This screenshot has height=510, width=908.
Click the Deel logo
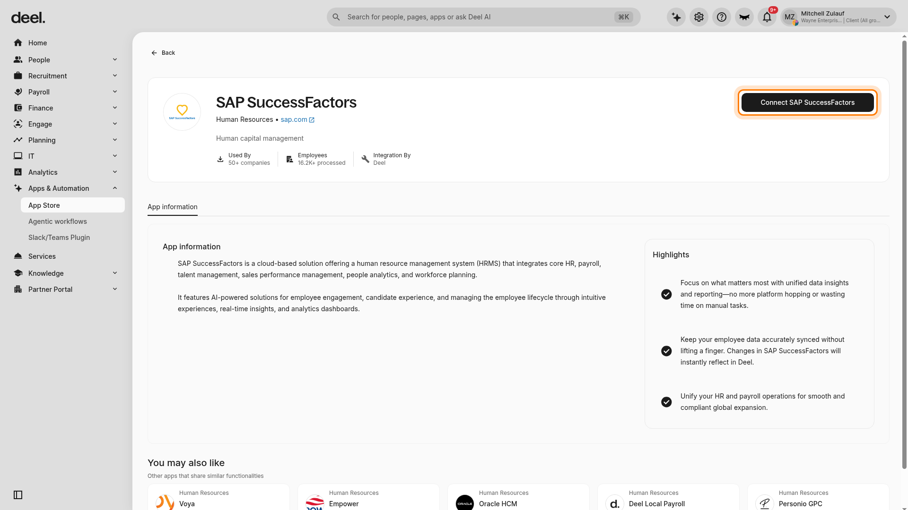pyautogui.click(x=28, y=18)
